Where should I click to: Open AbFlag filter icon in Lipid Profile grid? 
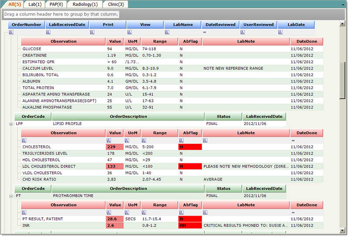[x=181, y=140]
